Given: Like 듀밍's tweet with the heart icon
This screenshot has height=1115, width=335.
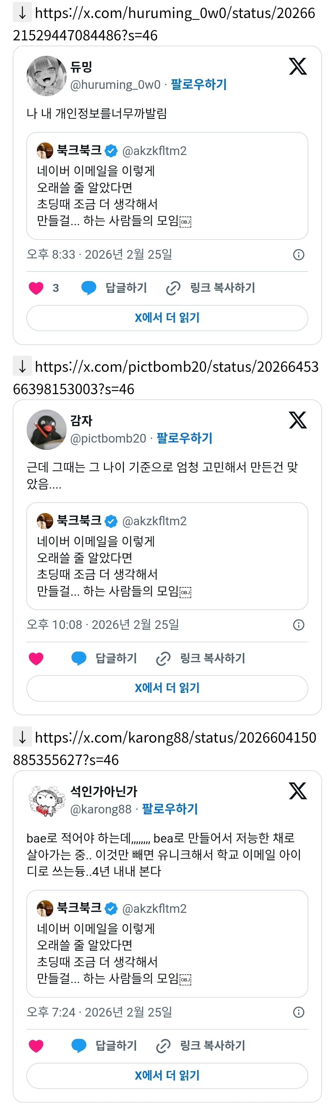Looking at the screenshot, I should [x=36, y=288].
